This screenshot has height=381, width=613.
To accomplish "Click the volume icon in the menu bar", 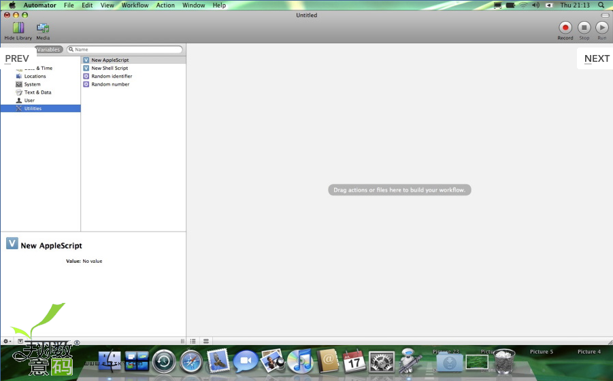I will 535,5.
